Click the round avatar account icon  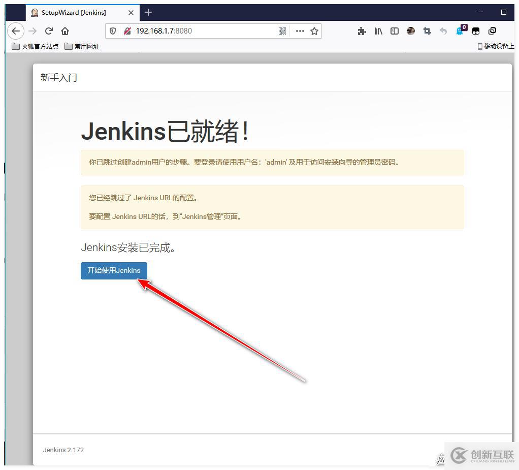(x=411, y=31)
